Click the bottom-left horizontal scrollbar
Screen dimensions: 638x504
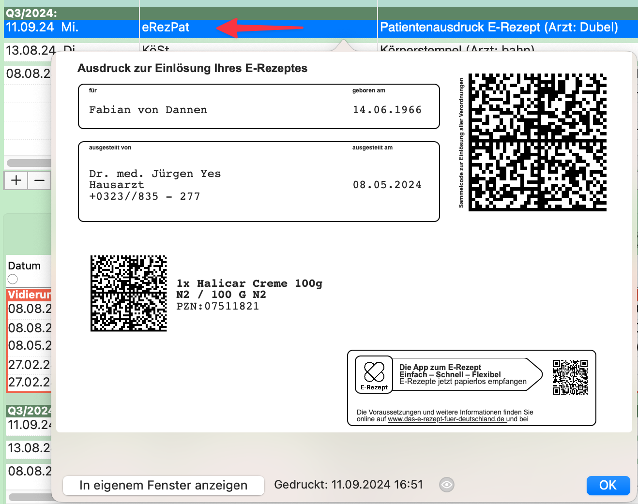[x=30, y=497]
